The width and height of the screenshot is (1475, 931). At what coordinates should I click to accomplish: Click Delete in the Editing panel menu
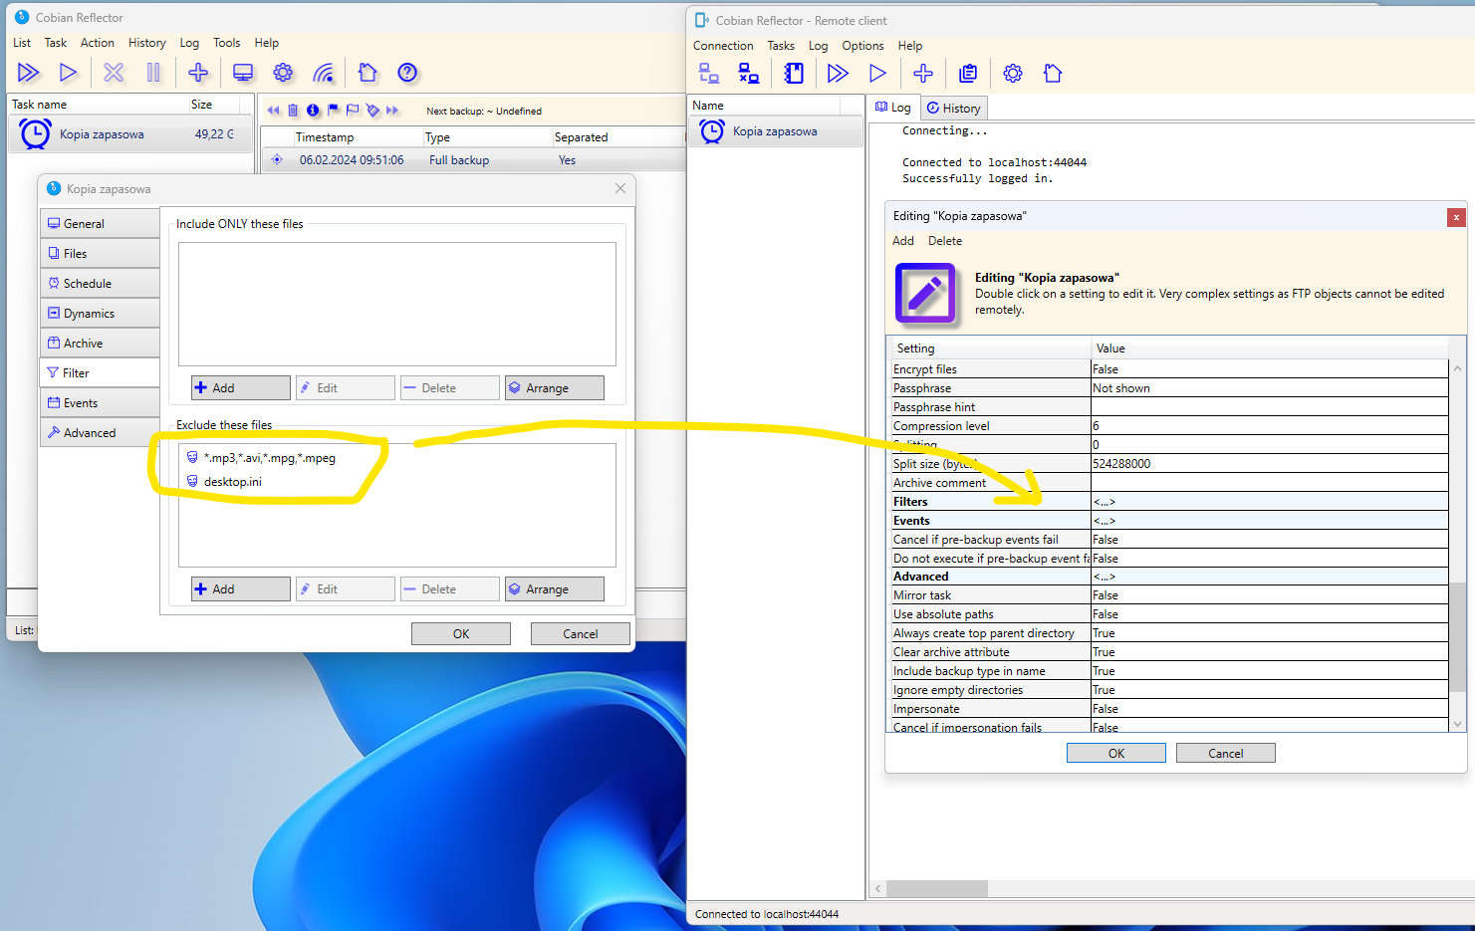pos(945,241)
